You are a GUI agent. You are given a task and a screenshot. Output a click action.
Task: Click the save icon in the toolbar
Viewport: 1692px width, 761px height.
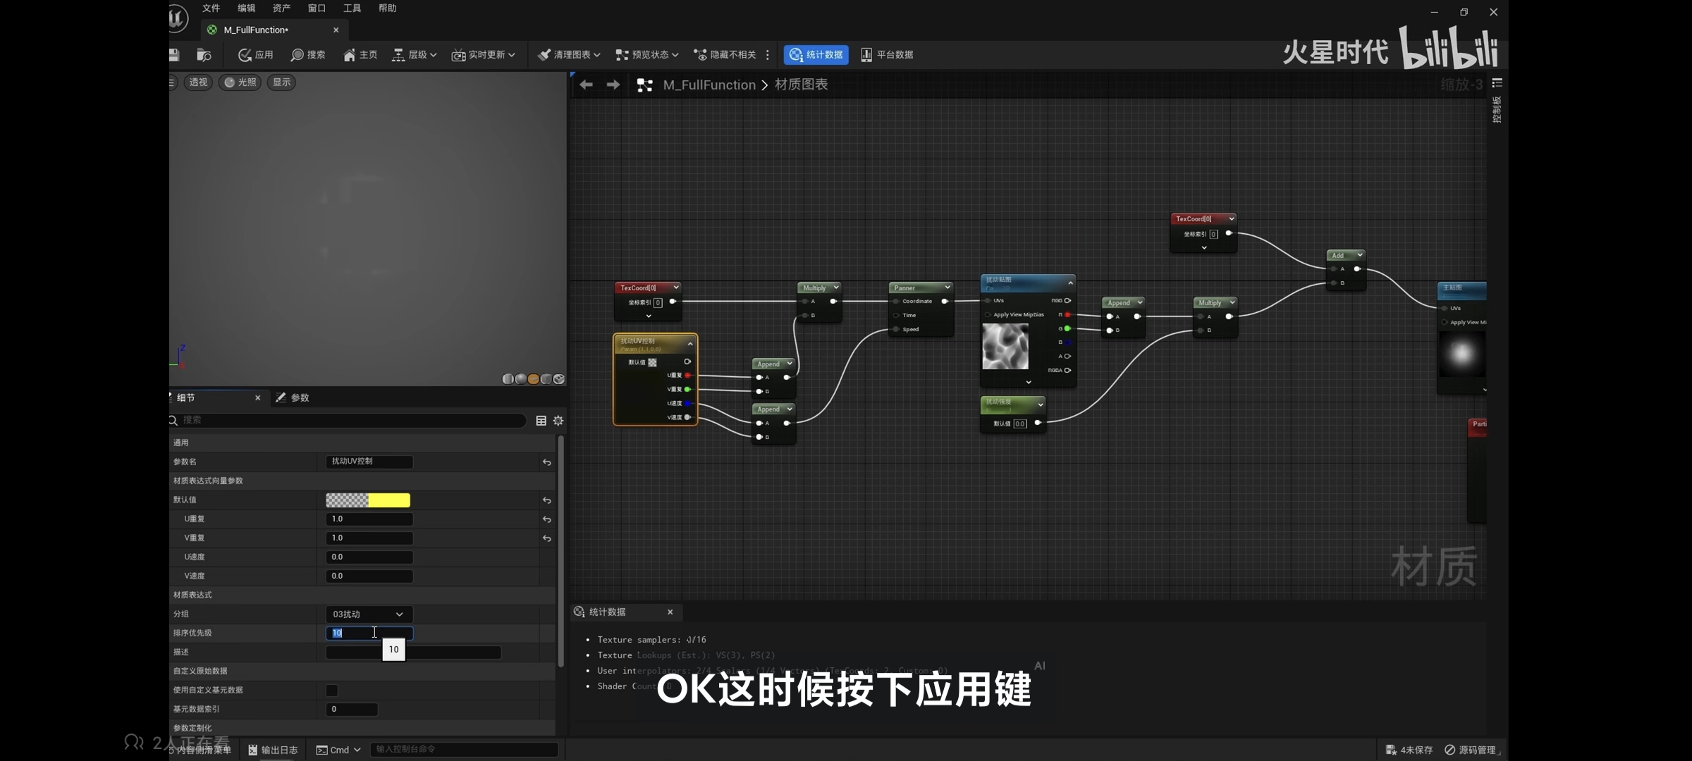click(174, 55)
